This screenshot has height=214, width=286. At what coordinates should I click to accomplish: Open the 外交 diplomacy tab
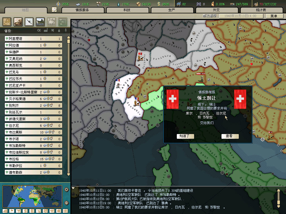[x=216, y=10]
